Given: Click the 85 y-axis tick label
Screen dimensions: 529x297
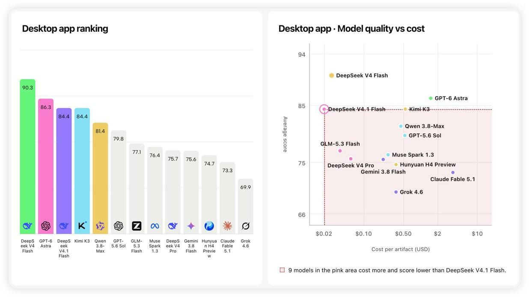Looking at the screenshot, I should pos(302,106).
